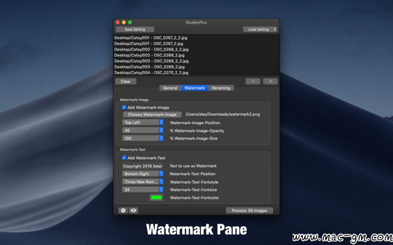Toggle the Add Watermark-Text checkbox
The image size is (393, 245).
point(124,158)
